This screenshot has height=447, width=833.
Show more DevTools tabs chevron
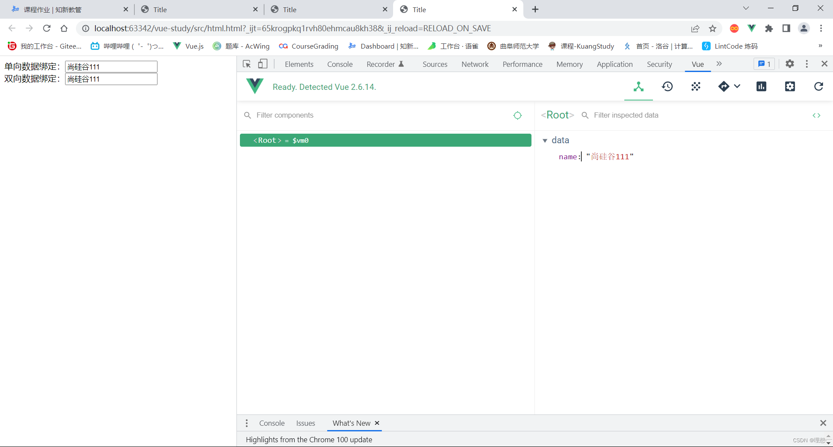(719, 64)
